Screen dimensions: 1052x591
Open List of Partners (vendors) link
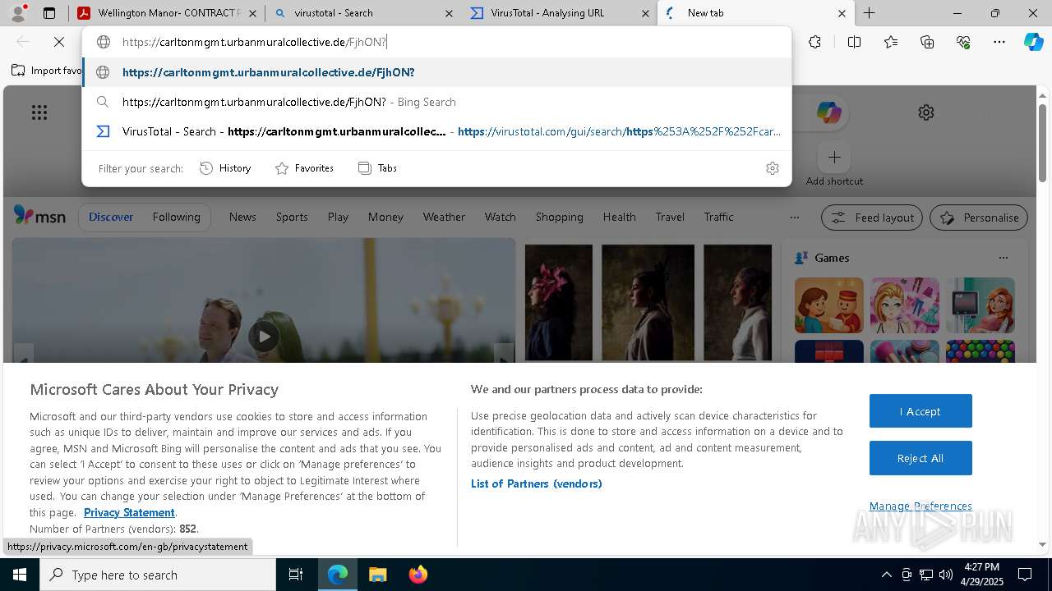(x=537, y=483)
